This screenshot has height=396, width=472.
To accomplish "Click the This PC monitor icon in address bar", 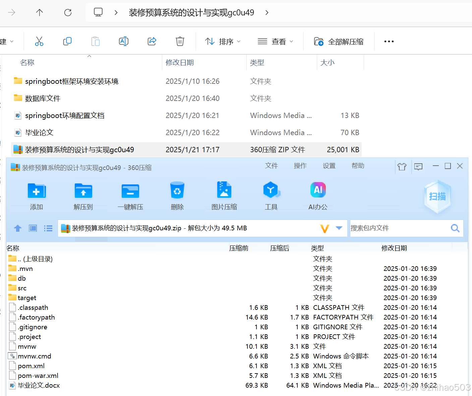I will tap(98, 12).
